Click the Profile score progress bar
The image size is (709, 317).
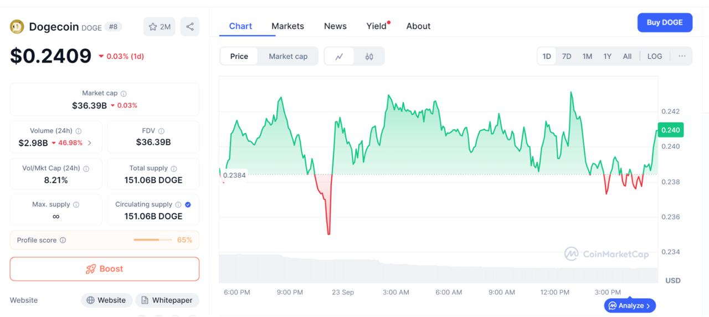coord(152,240)
